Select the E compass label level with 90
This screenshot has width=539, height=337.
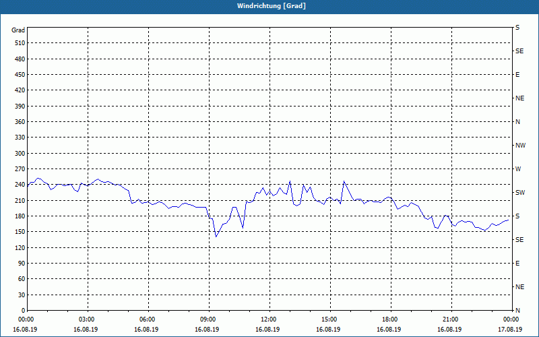tap(517, 264)
